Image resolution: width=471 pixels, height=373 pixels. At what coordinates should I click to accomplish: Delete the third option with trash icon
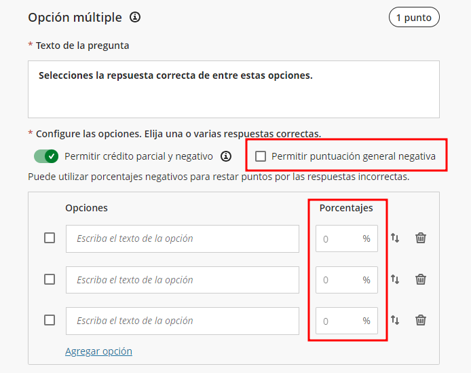tap(421, 321)
